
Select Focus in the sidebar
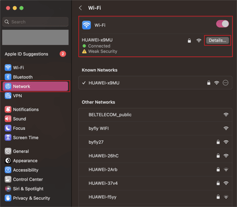(x=35, y=128)
